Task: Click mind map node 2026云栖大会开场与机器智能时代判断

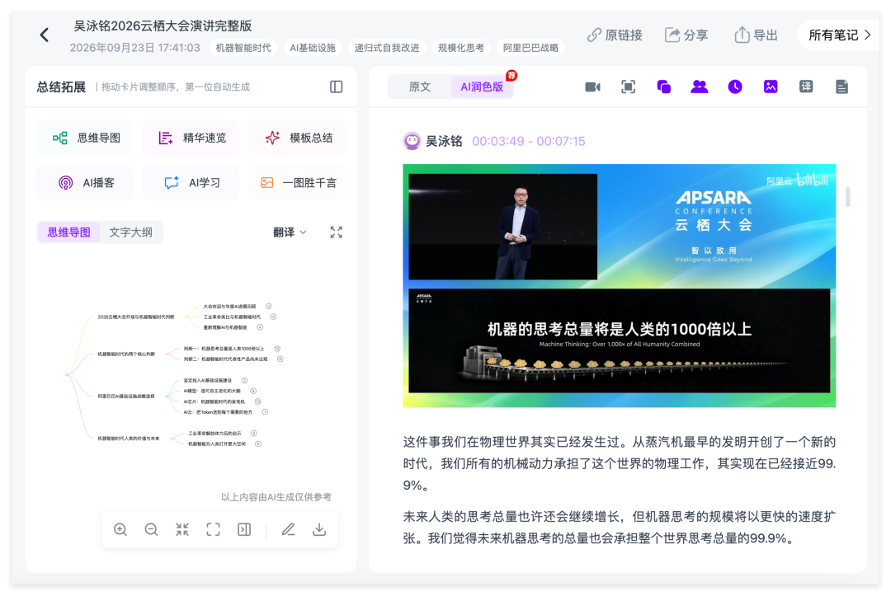Action: [136, 317]
